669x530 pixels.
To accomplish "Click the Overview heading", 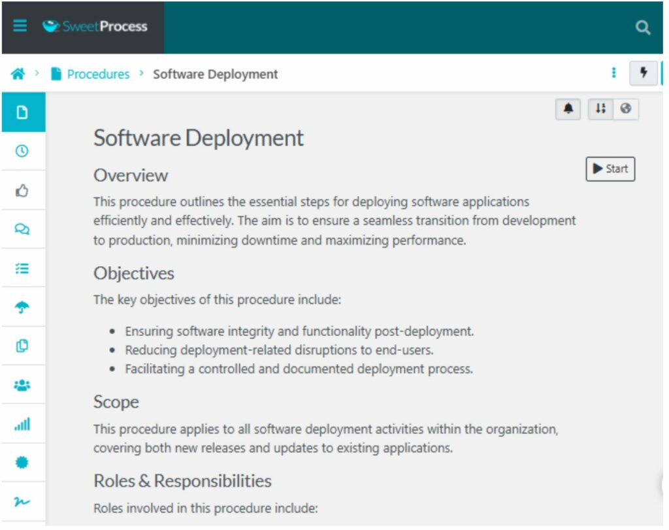I will point(131,175).
